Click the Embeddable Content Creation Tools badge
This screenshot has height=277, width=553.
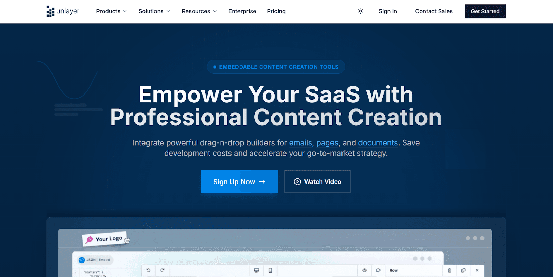[x=276, y=67]
